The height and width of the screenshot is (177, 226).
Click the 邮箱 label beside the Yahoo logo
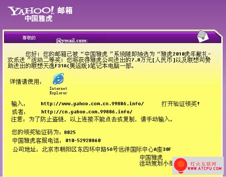tap(65, 10)
